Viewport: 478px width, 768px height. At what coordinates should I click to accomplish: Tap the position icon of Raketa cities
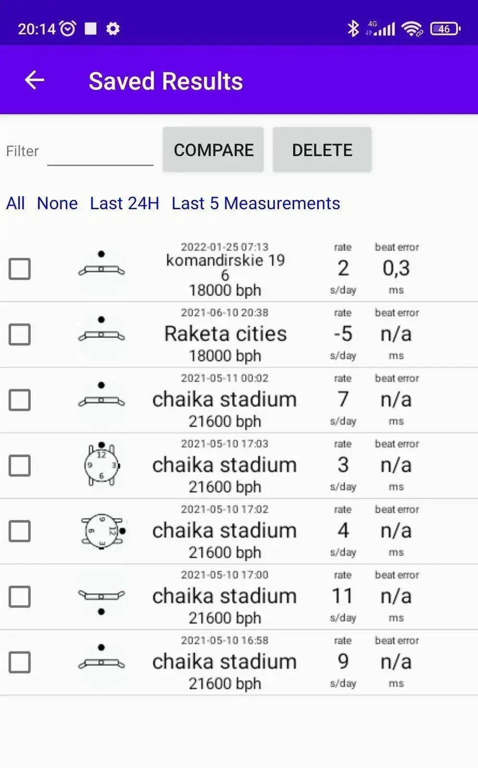(x=101, y=330)
